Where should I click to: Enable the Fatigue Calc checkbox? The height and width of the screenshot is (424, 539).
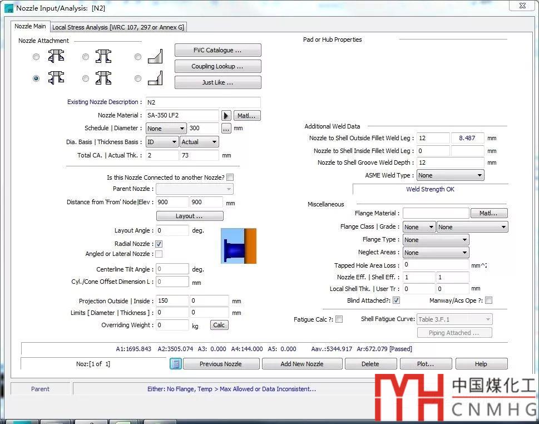[339, 319]
